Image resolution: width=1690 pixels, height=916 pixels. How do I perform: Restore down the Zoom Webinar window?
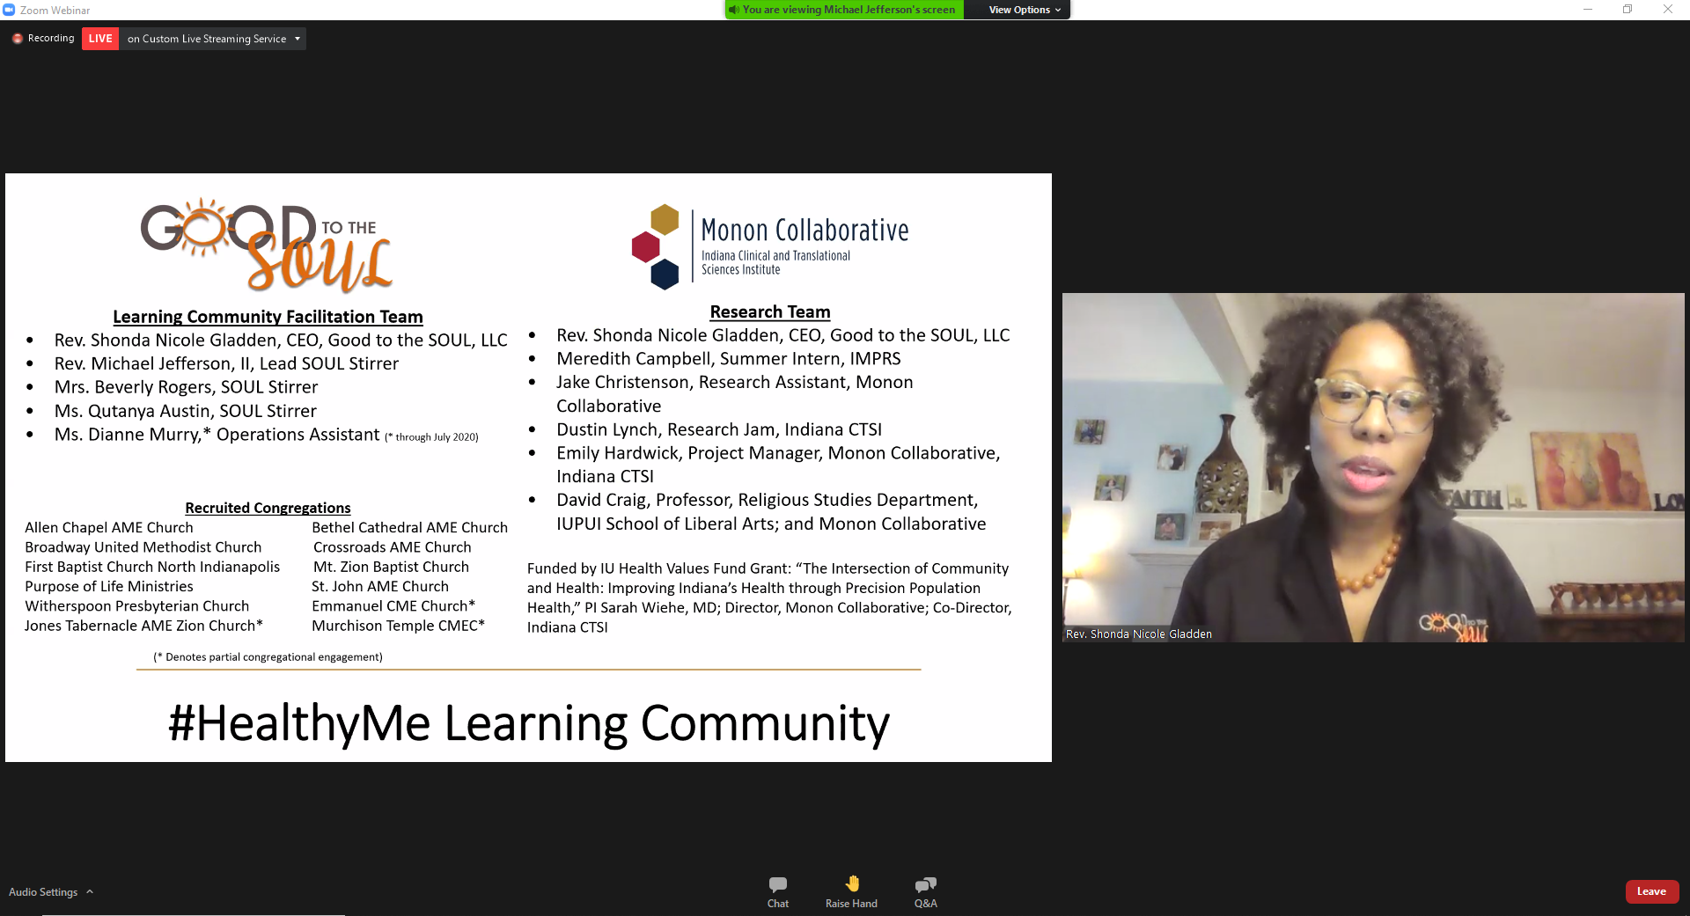pos(1628,10)
